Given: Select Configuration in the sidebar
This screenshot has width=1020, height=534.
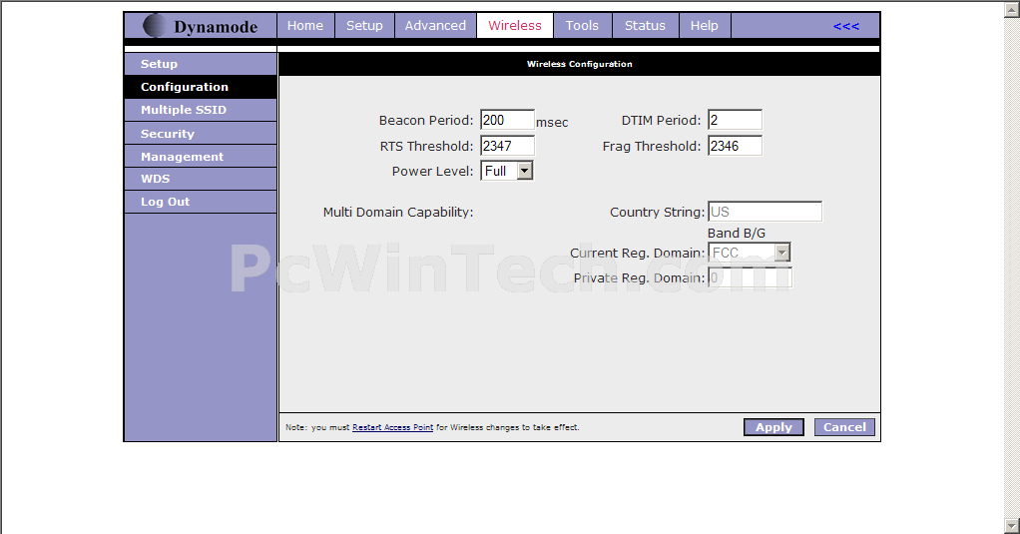Looking at the screenshot, I should (x=201, y=87).
